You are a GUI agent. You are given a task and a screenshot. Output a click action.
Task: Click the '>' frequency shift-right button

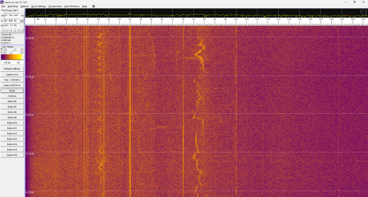click(x=6, y=30)
